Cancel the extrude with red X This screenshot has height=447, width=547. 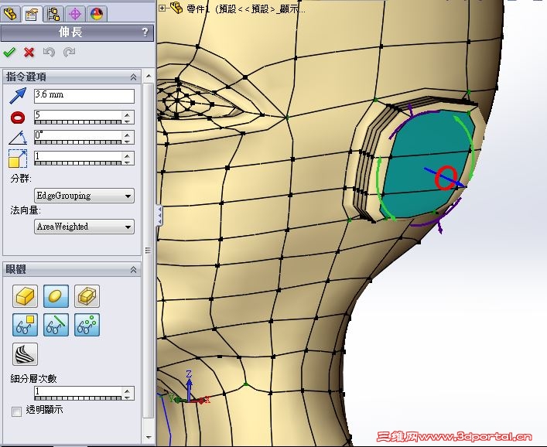(29, 53)
